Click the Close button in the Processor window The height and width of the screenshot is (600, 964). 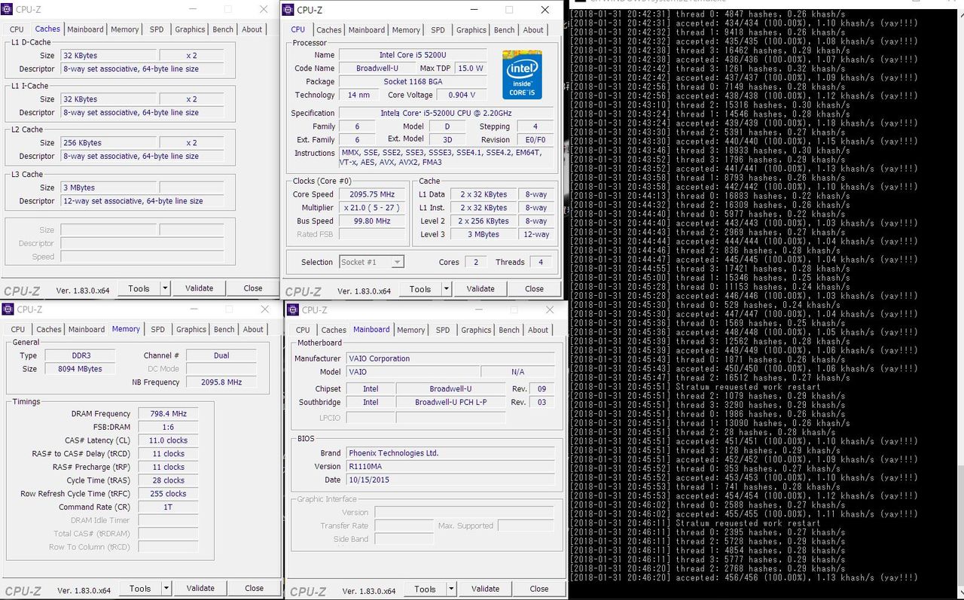535,289
